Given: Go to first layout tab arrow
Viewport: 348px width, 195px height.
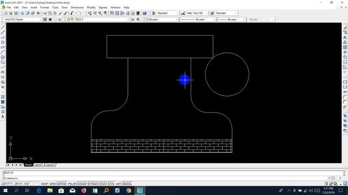Looking at the screenshot, I should point(8,165).
